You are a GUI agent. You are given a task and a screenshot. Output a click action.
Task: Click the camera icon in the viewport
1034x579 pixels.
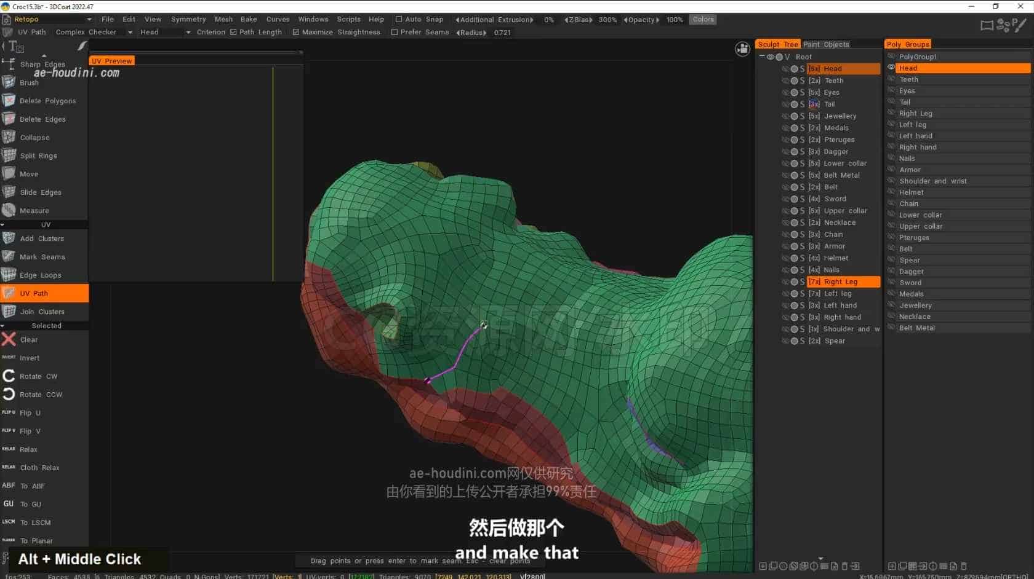coord(743,49)
